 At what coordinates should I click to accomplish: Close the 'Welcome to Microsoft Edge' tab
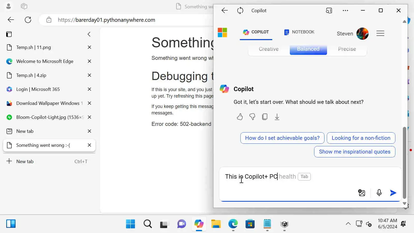[90, 61]
